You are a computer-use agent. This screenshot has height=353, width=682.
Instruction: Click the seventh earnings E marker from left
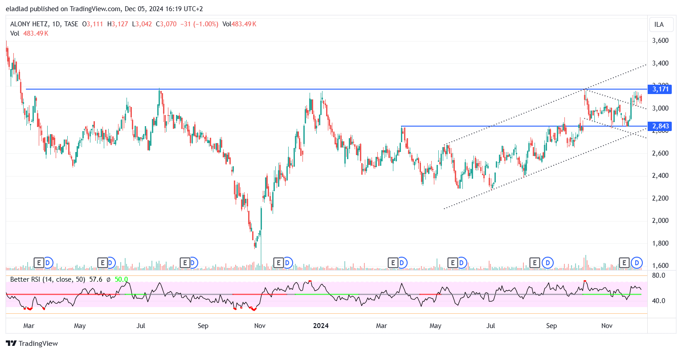535,263
